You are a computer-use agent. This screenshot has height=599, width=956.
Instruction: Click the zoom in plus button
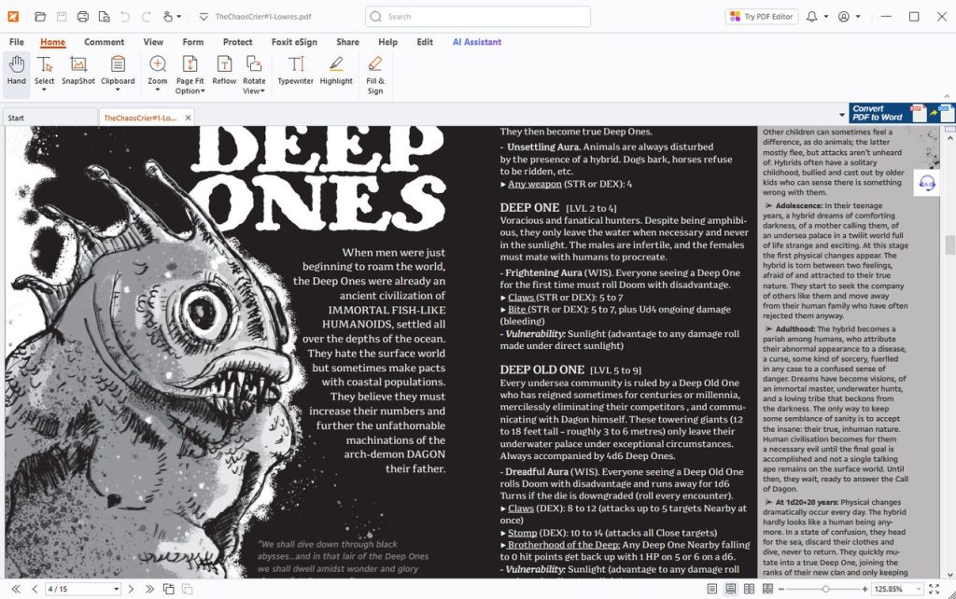[x=865, y=590]
